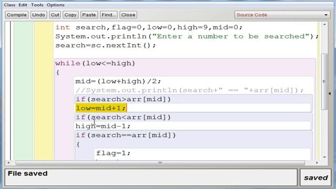Click the horizontal scrollbar right arrow
The width and height of the screenshot is (336, 189).
(x=317, y=163)
